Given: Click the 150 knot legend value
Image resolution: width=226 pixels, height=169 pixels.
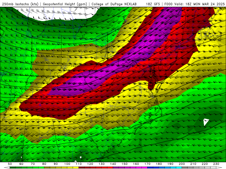Looking at the screenshot, I should pos(124,164).
